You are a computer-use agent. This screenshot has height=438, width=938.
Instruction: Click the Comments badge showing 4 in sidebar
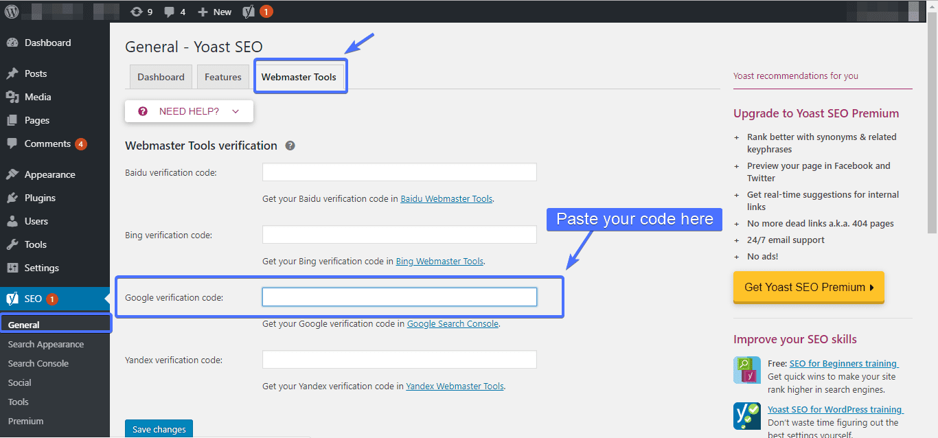tap(81, 144)
